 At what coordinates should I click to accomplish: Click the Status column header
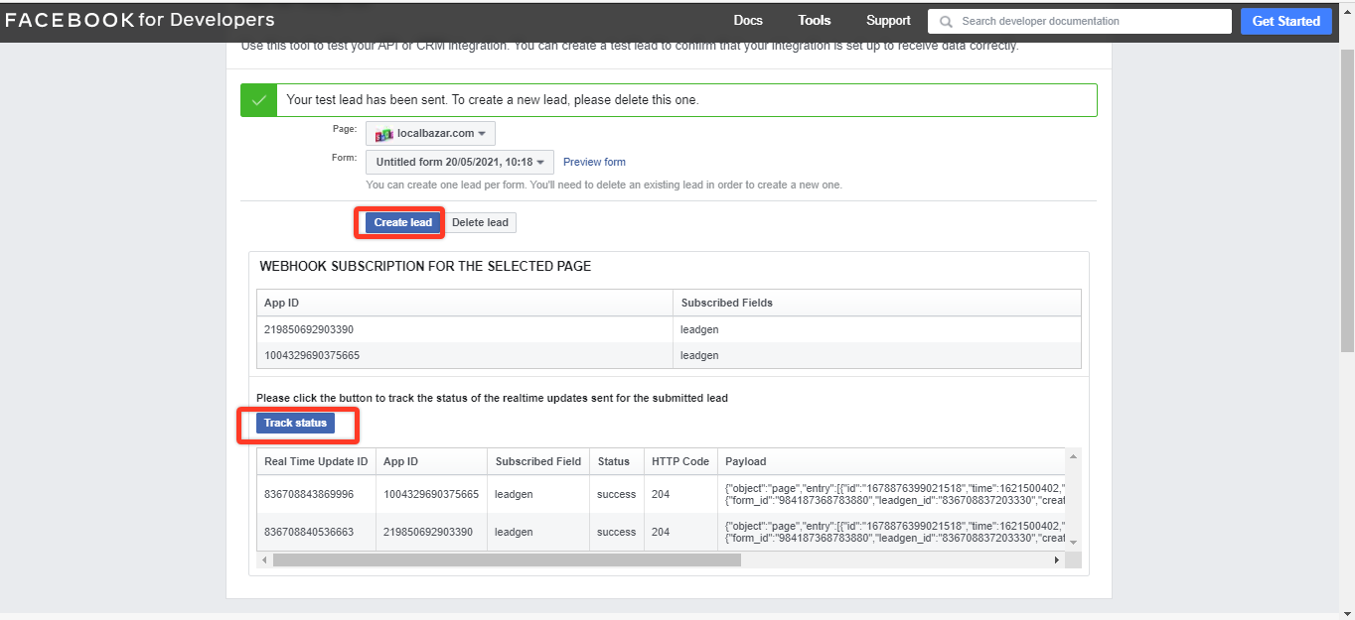614,461
